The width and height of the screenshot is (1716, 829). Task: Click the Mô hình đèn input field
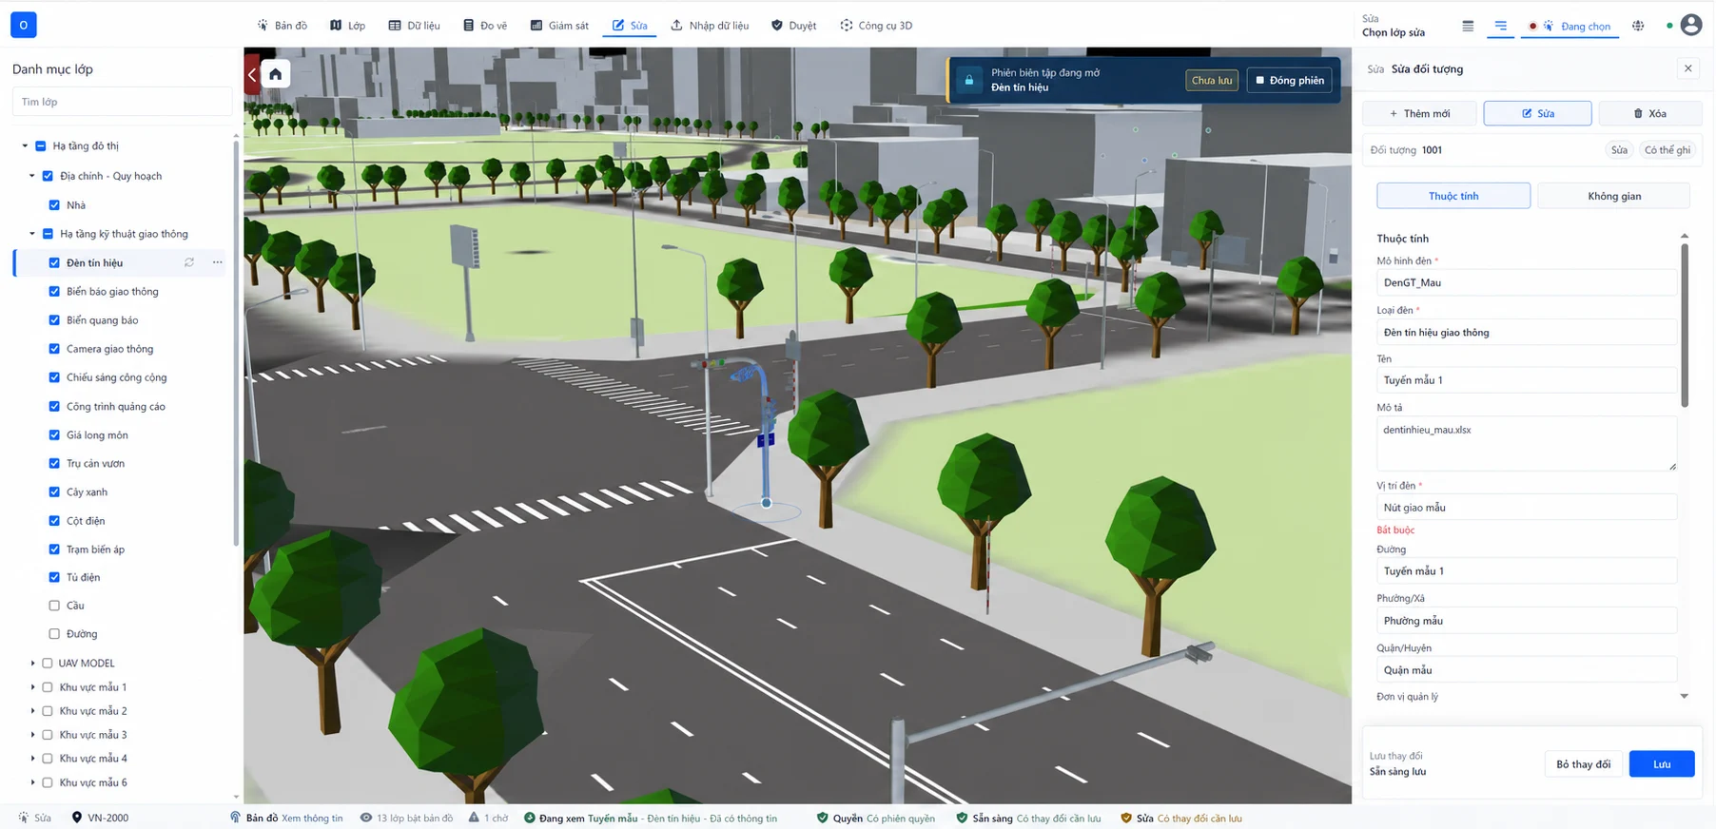1526,282
